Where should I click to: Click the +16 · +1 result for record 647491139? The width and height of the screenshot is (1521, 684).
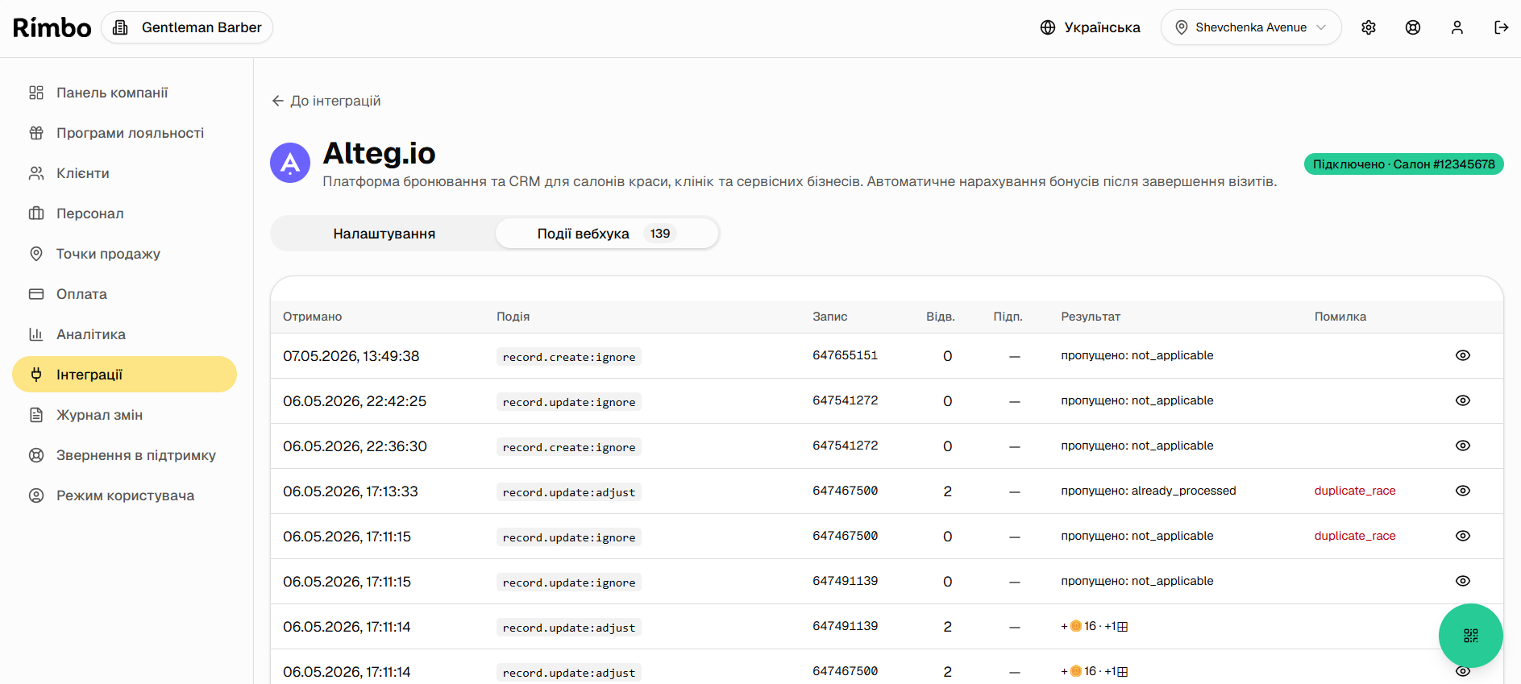pyautogui.click(x=1095, y=626)
